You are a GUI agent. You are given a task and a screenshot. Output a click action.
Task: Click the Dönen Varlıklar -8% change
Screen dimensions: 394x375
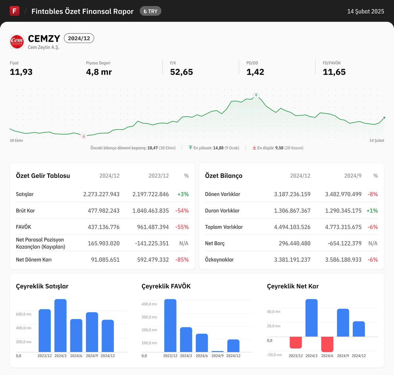373,194
